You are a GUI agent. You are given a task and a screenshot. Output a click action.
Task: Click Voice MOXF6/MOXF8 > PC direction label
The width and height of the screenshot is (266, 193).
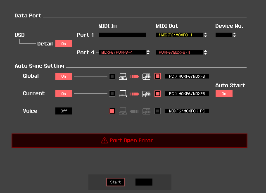coord(187,111)
